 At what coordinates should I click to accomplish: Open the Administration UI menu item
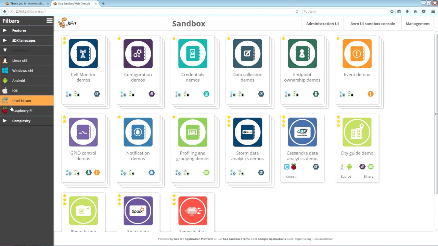pos(322,24)
